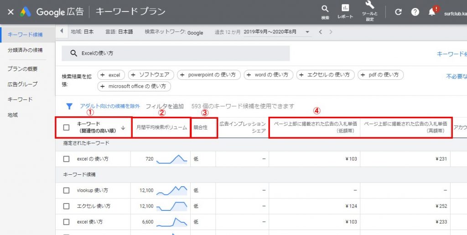
Task: Add 'microsoft office の 使い方' suggestion chip
Action: tap(134, 86)
